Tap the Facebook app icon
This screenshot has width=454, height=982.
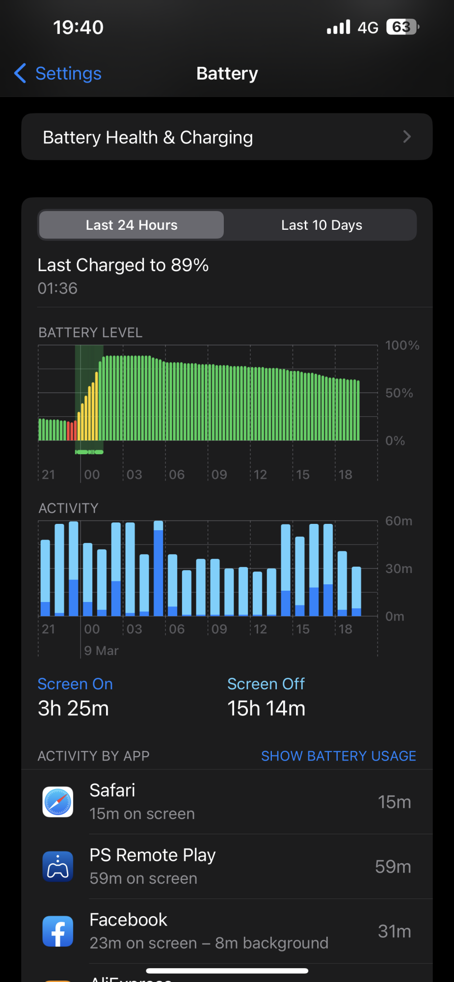click(58, 931)
